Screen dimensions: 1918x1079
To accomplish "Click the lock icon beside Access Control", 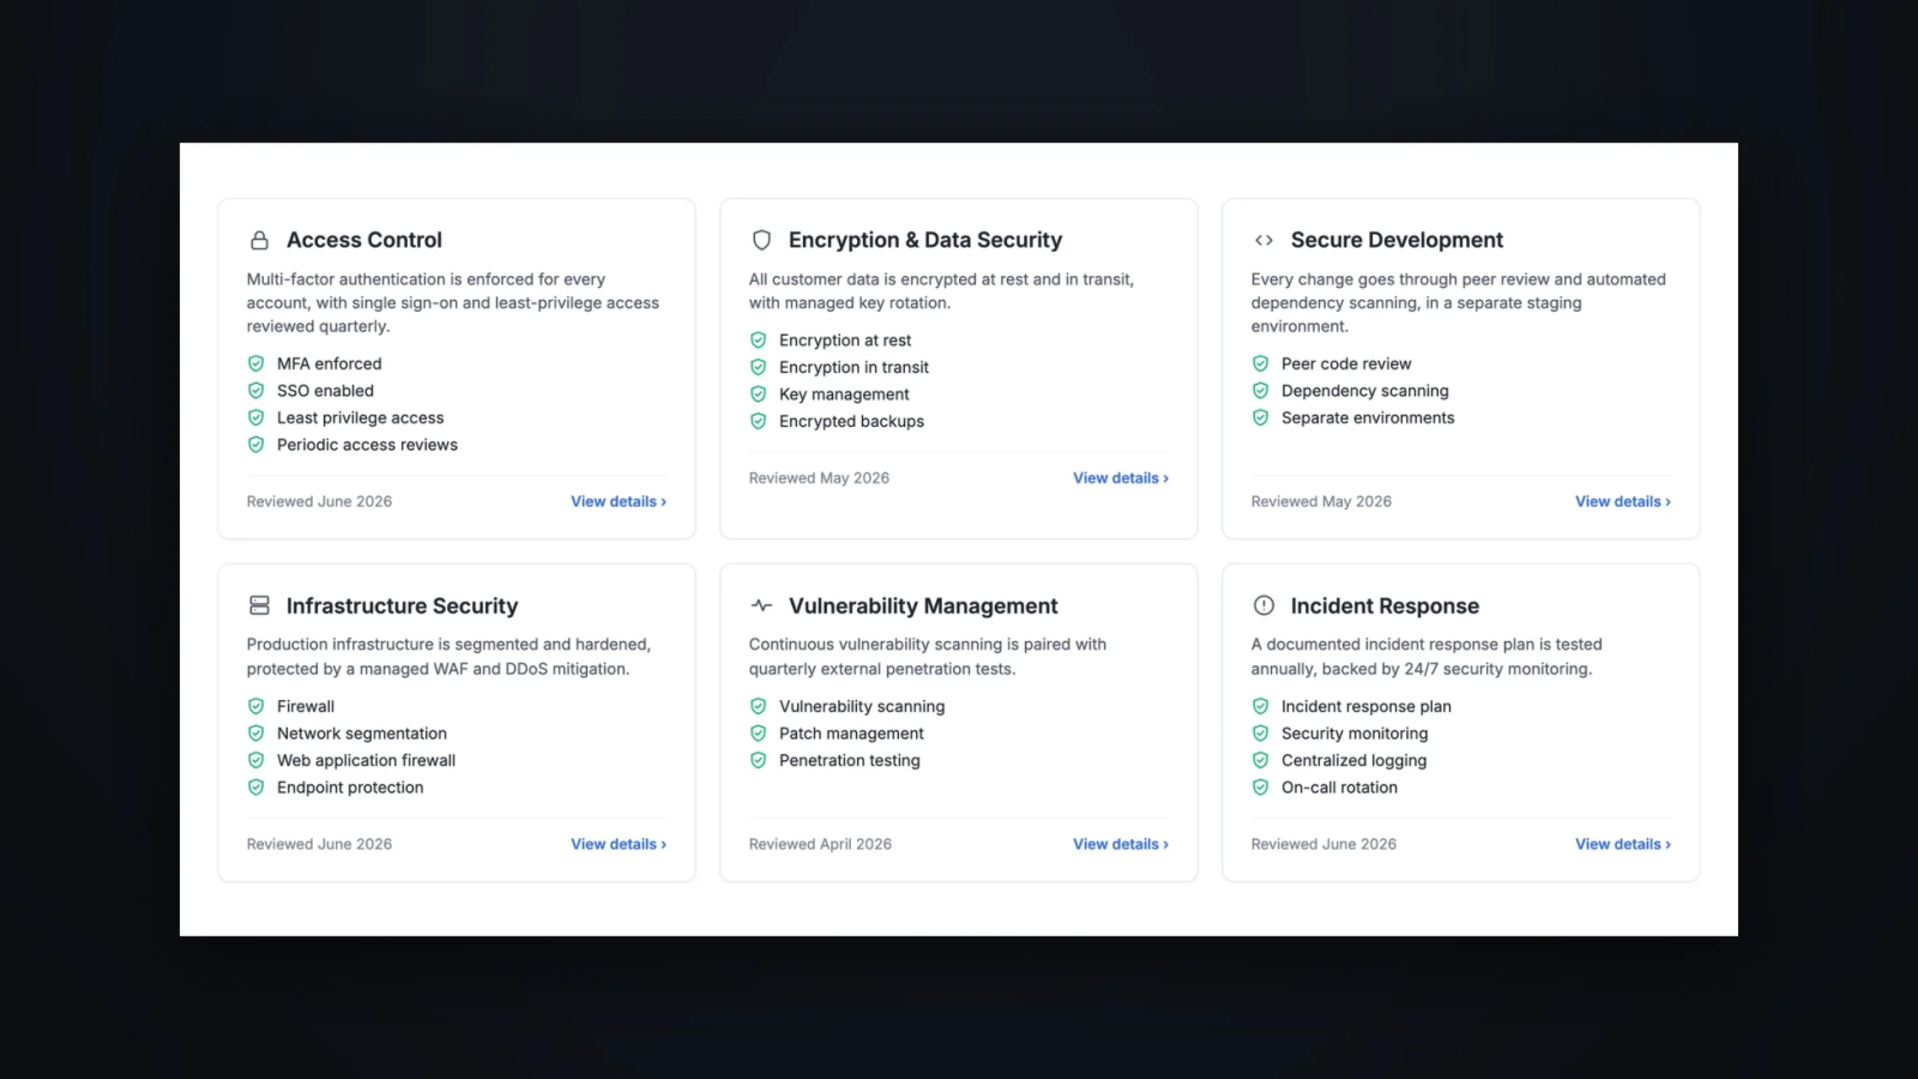I will coord(259,240).
